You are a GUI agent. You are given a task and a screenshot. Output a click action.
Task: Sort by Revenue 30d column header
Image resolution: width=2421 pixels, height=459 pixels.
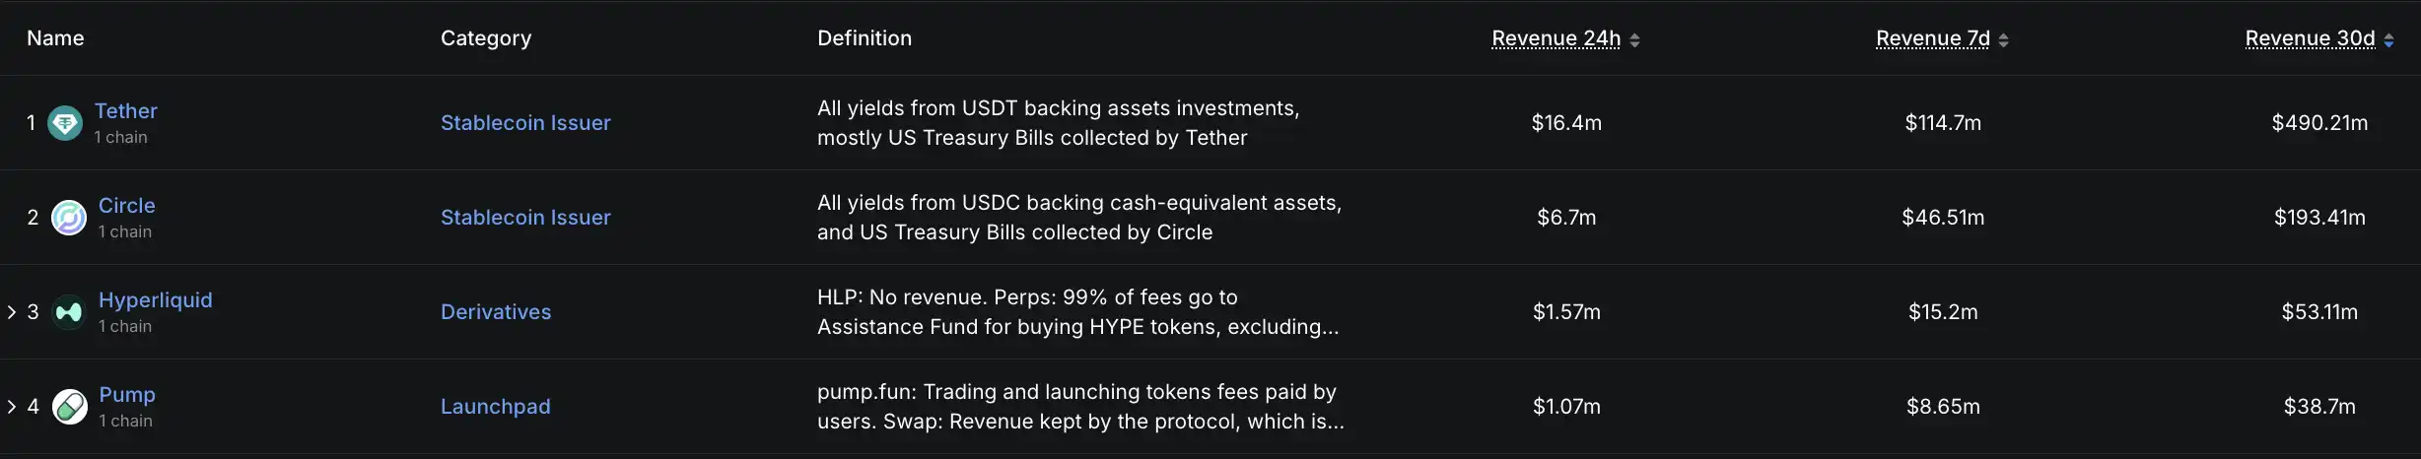[x=2310, y=38]
